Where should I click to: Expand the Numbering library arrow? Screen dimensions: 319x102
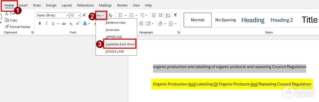[136, 15]
